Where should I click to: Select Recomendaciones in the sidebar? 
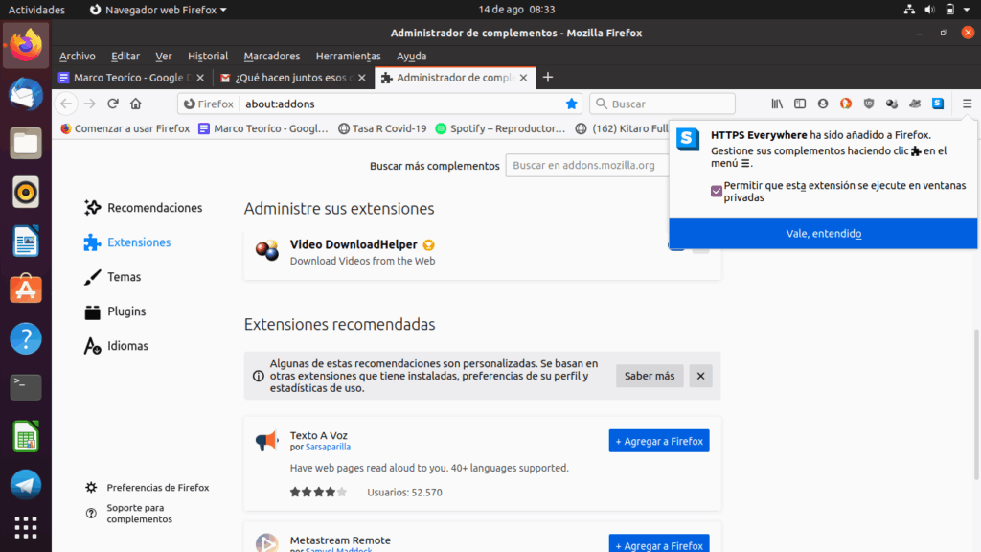coord(144,208)
